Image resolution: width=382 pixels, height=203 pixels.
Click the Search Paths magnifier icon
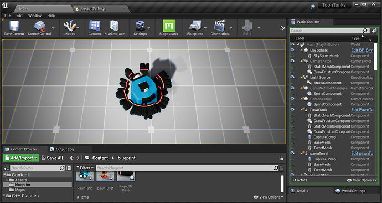pos(62,168)
